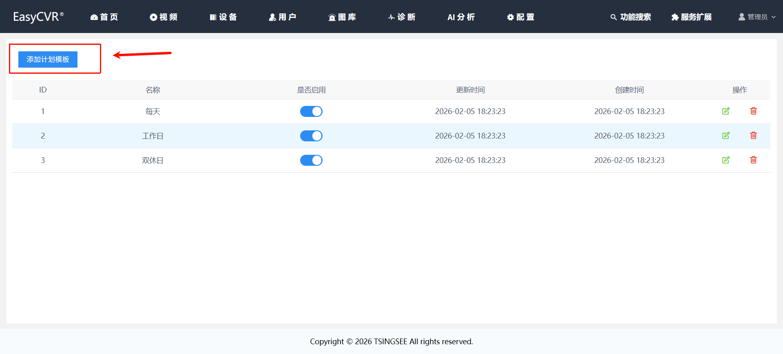Edit the 每天 plan template
Screen dimensions: 783x354
click(725, 111)
